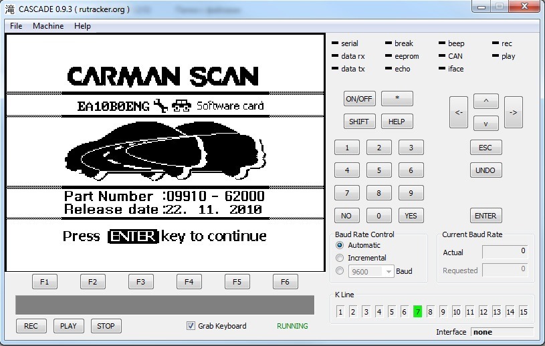Click keypad digit 7
The width and height of the screenshot is (545, 346).
tap(347, 193)
